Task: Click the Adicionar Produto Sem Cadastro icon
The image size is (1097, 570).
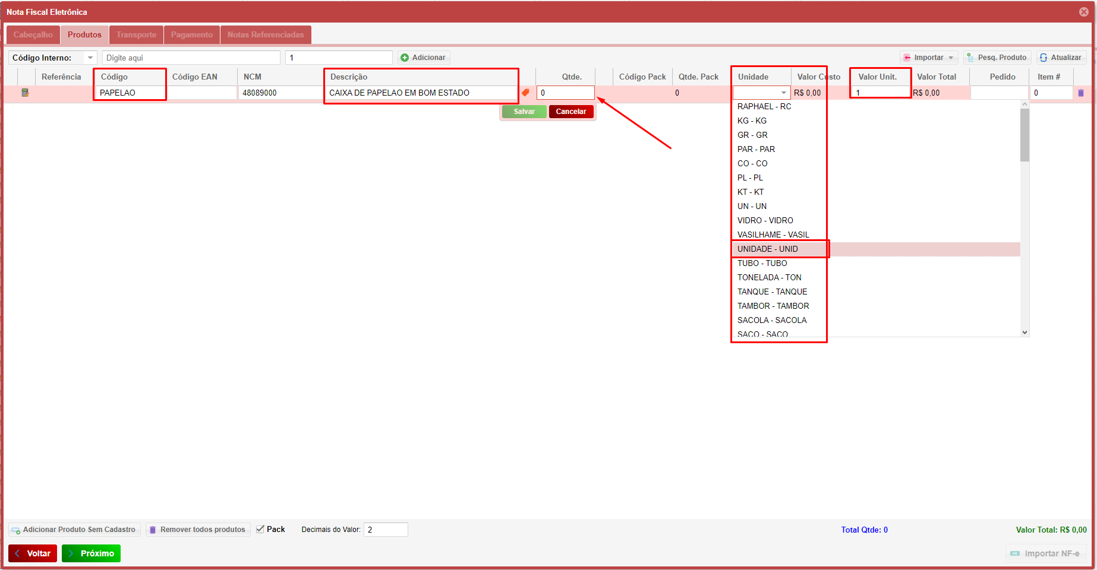Action: 16,530
